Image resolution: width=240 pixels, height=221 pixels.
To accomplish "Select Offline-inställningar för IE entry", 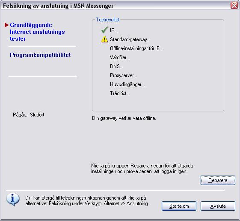I will [x=136, y=48].
